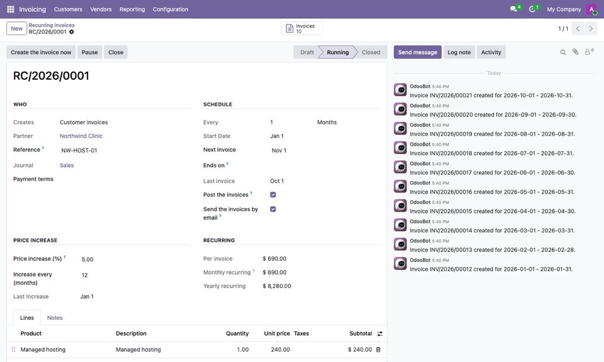Click OdooBot avatar on INV/2026/00012 message
This screenshot has height=362, width=604.
tap(400, 263)
